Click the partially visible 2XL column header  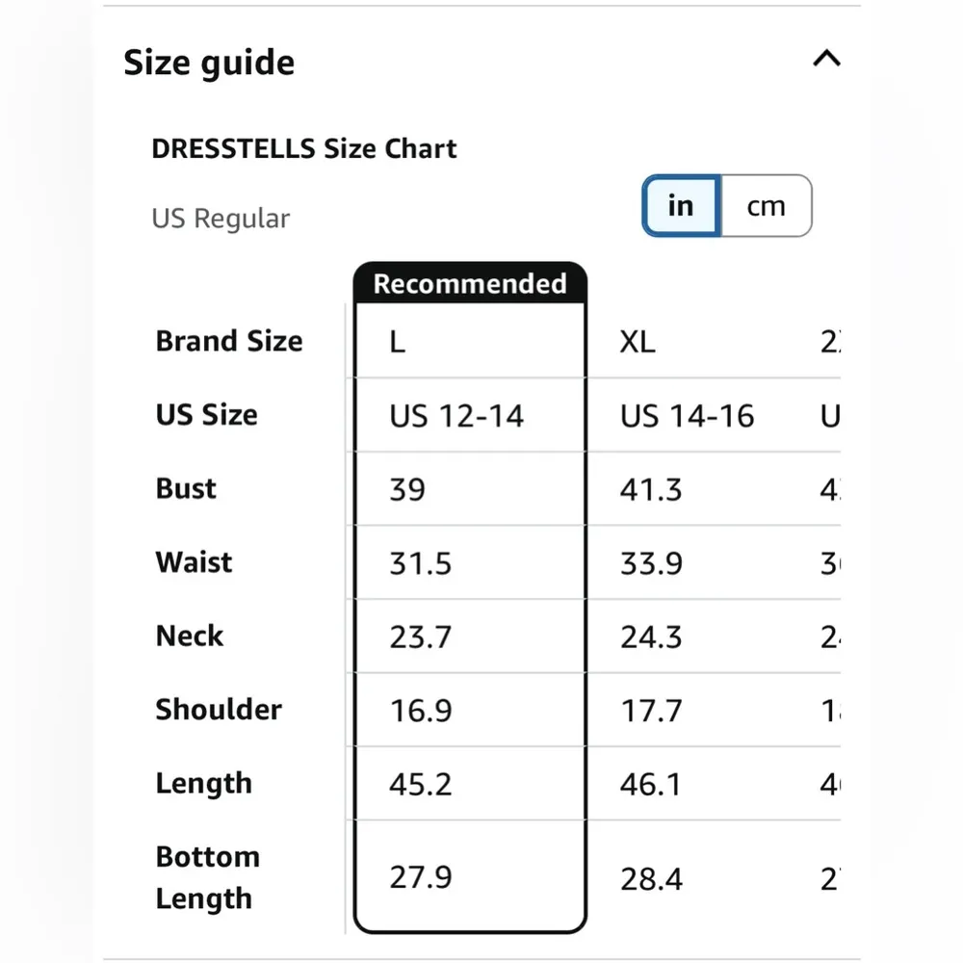coord(830,342)
